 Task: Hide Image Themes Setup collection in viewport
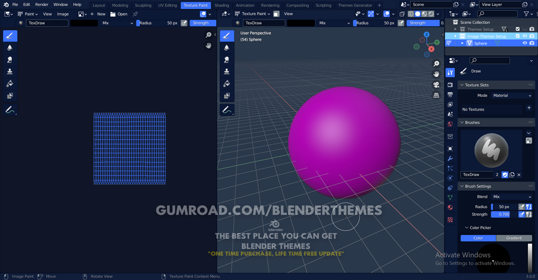pyautogui.click(x=525, y=36)
